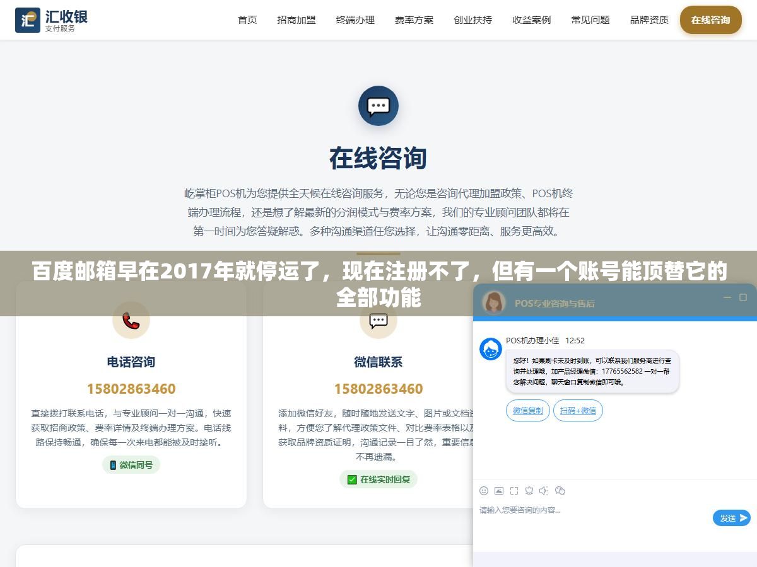Click the 微信复制 button in chat
This screenshot has width=757, height=567.
[x=528, y=411]
